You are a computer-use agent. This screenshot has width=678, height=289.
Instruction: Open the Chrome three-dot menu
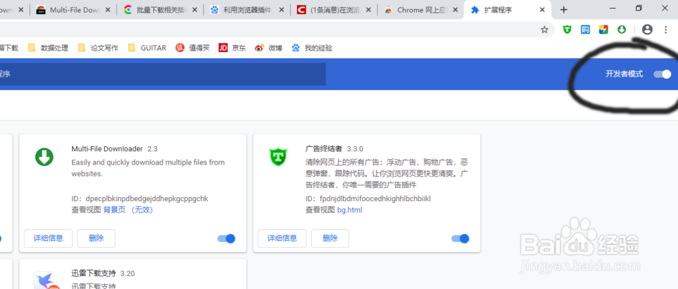666,29
